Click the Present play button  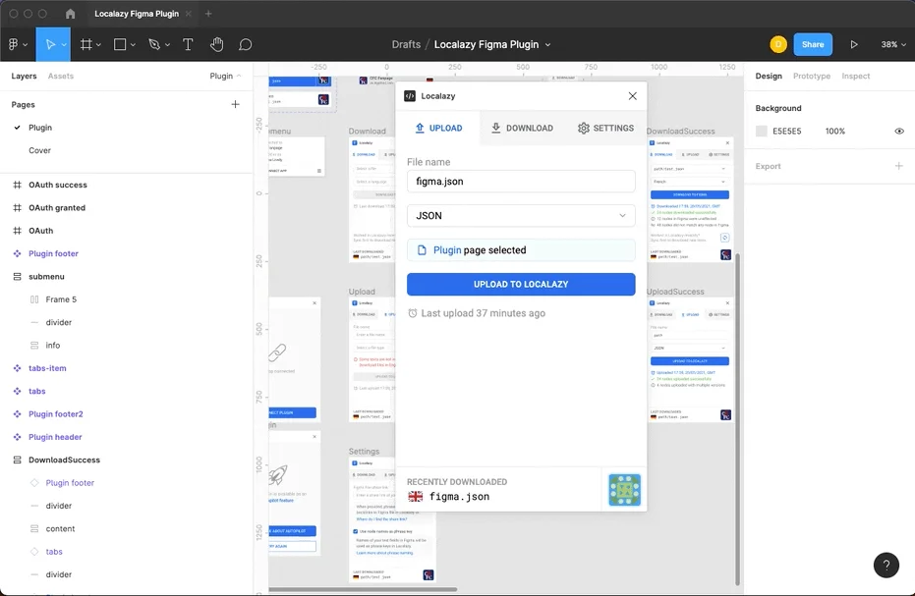coord(854,44)
